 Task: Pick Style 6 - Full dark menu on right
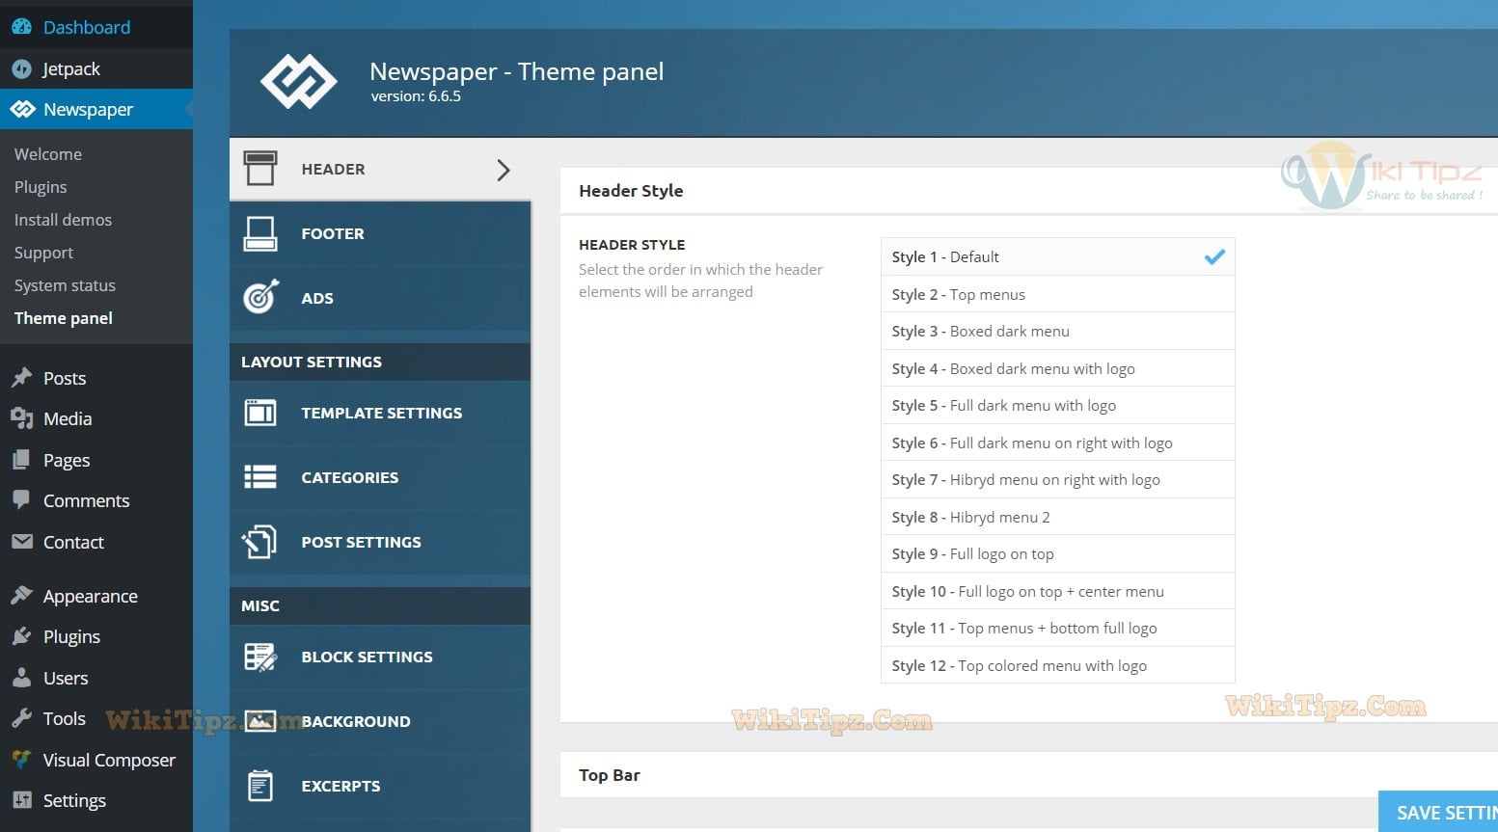point(1057,443)
